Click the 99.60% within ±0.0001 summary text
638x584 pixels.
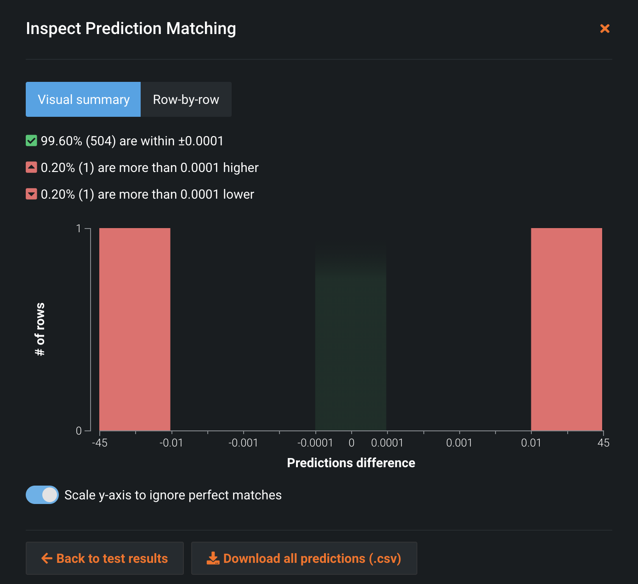click(x=132, y=141)
